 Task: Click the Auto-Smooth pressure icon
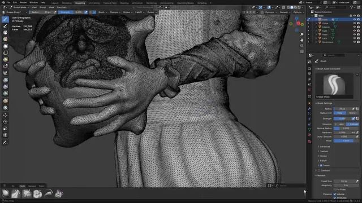[357, 136]
